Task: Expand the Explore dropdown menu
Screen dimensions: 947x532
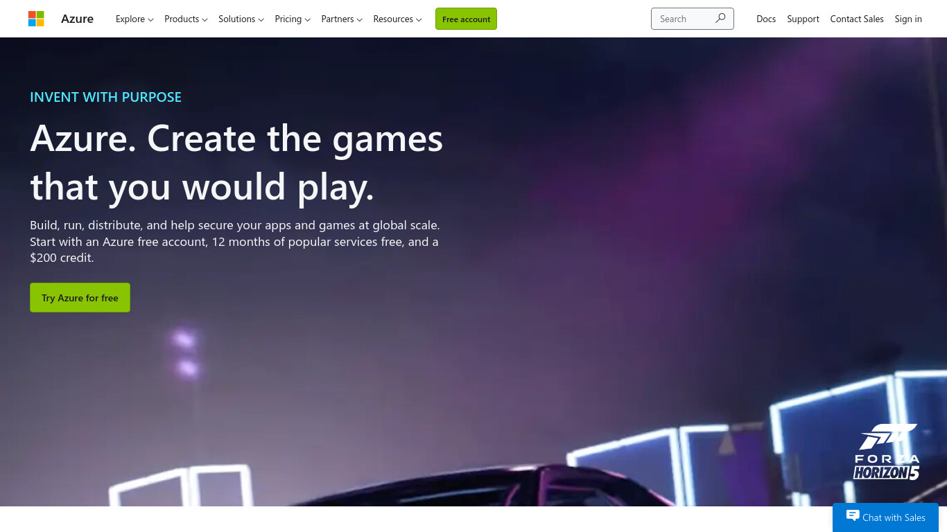Action: coord(134,19)
